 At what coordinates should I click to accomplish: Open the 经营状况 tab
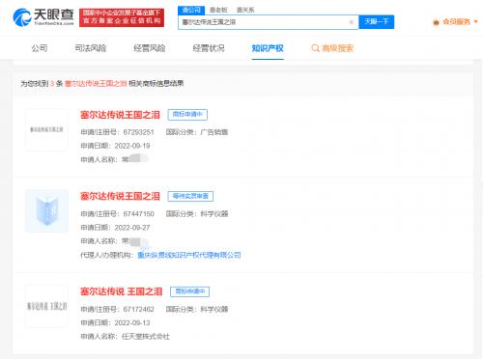pos(209,48)
